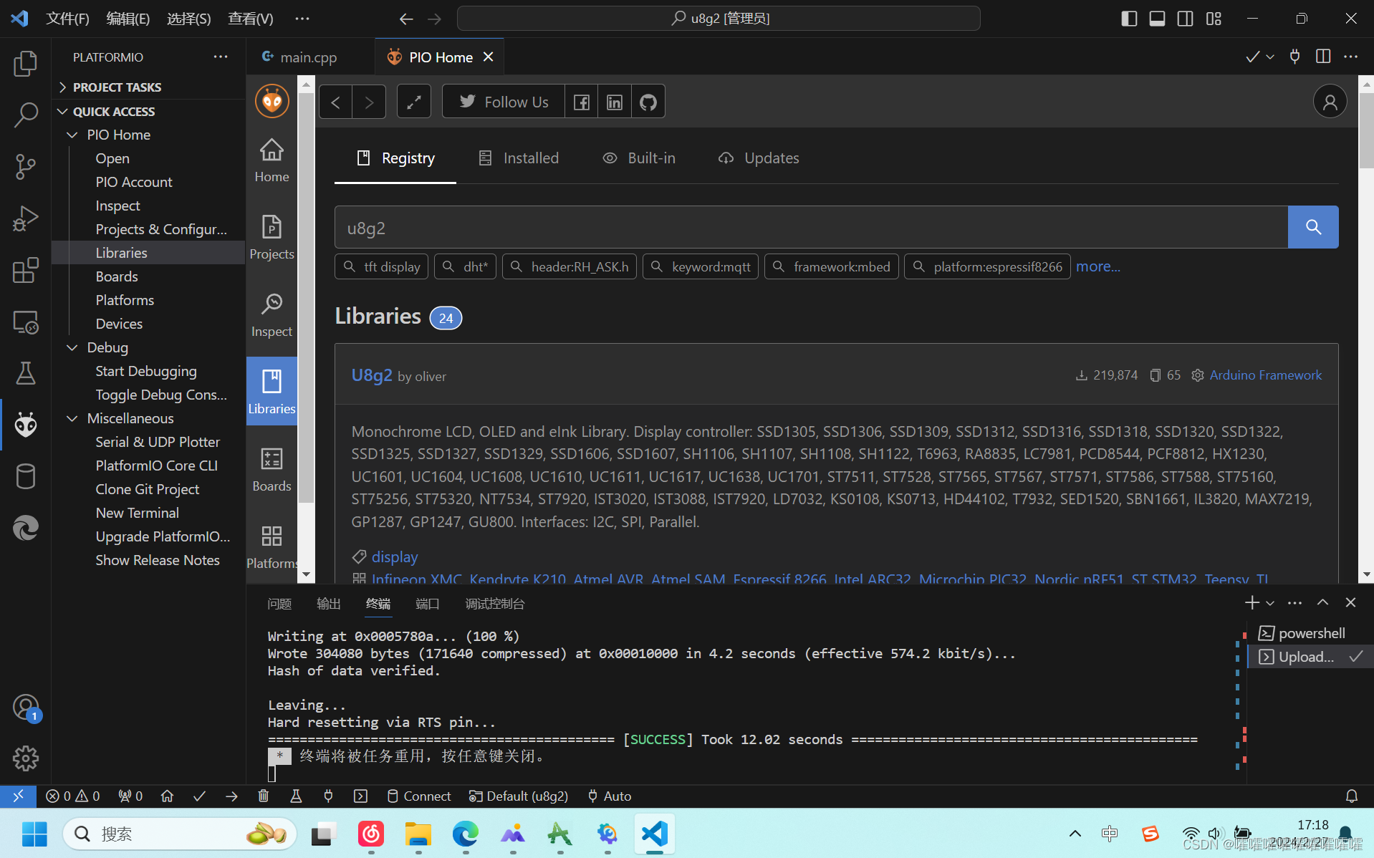Click PlatformIO Clean trash in status bar
This screenshot has height=858, width=1374.
[264, 796]
